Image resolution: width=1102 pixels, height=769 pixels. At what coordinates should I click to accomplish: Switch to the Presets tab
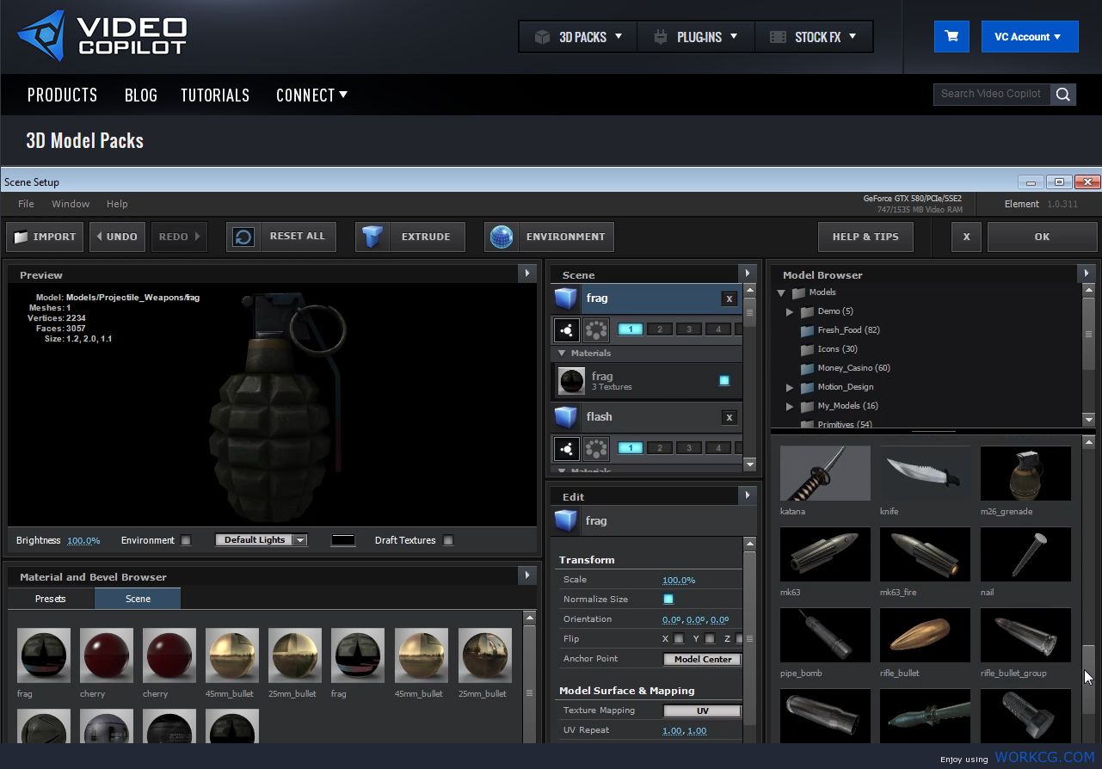[x=51, y=599]
